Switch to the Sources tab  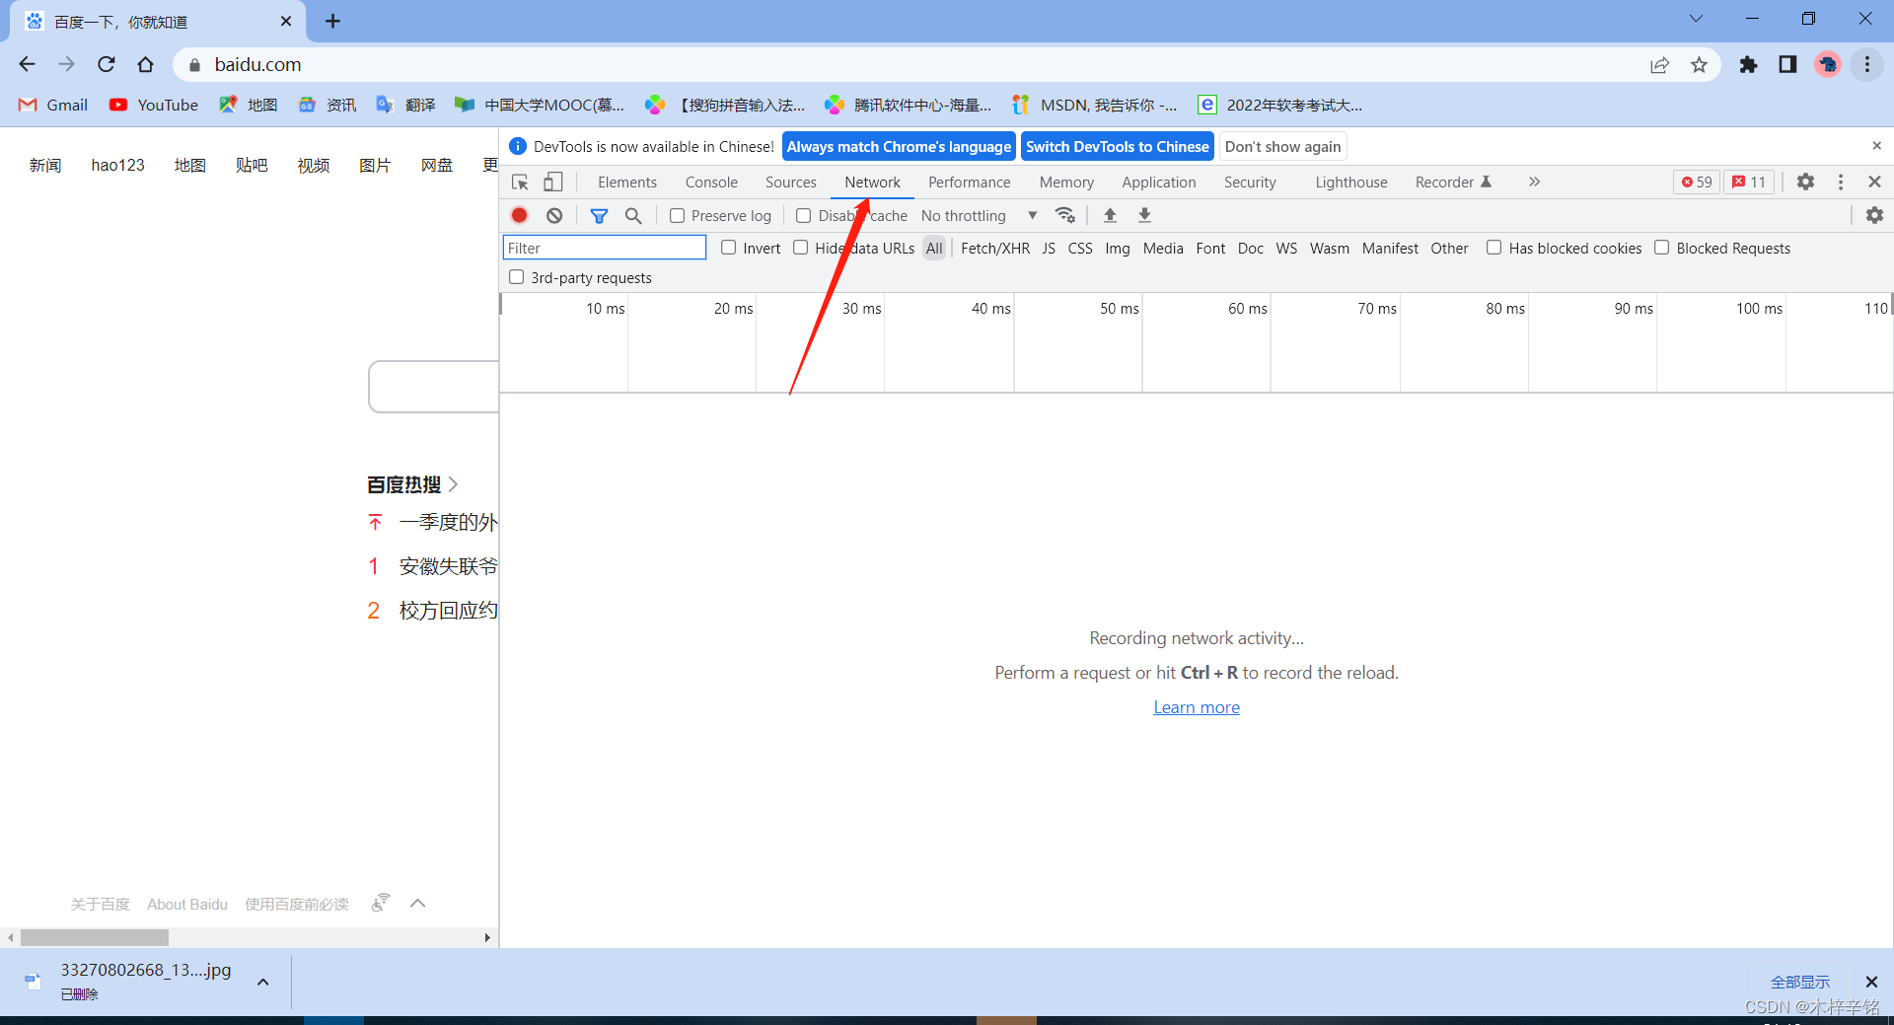click(x=791, y=183)
